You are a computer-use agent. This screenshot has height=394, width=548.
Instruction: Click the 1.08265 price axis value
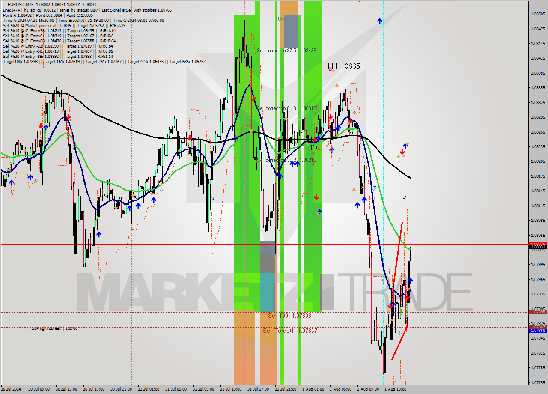click(x=538, y=132)
